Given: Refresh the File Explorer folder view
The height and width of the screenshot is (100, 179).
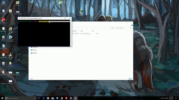Looking at the screenshot, I should (113, 28).
